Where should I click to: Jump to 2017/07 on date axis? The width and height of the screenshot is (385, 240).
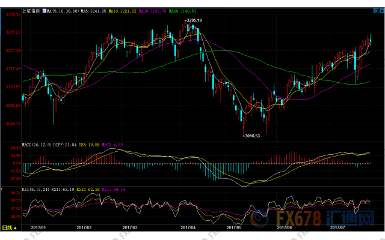point(338,228)
